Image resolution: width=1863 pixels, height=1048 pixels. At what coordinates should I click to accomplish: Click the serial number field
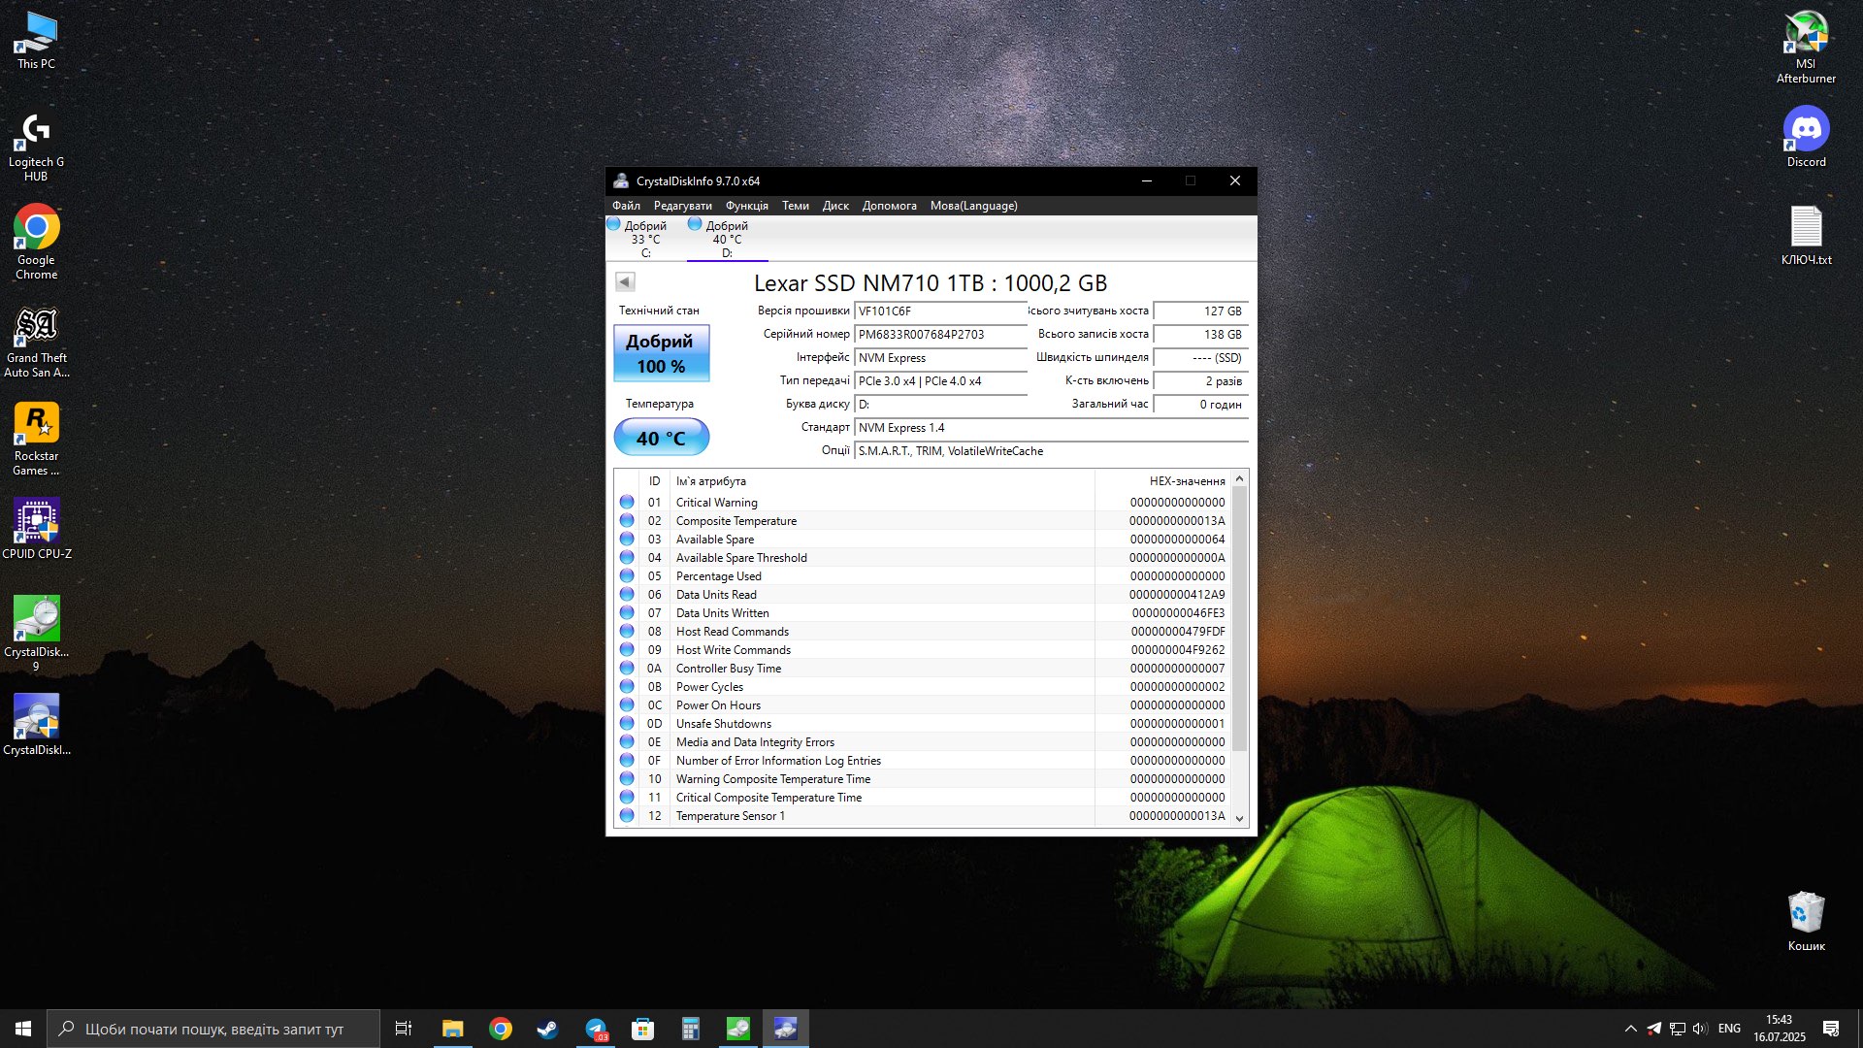940,335
